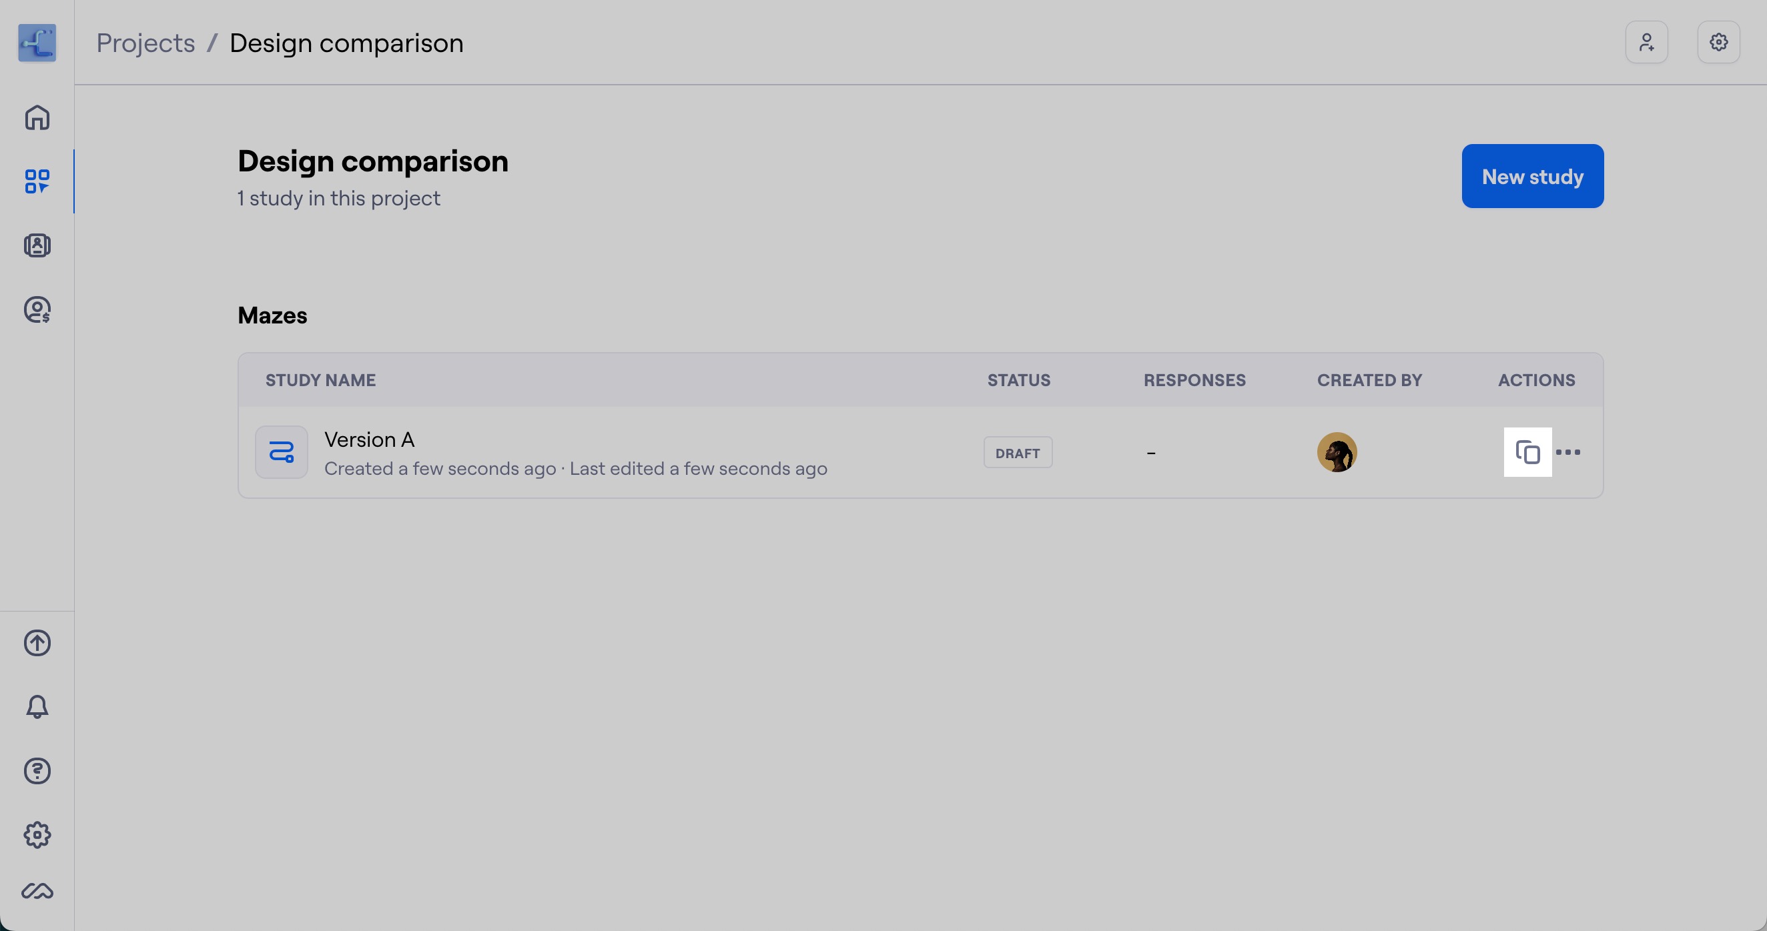Open the Version A study row
The height and width of the screenshot is (931, 1767).
(x=921, y=452)
